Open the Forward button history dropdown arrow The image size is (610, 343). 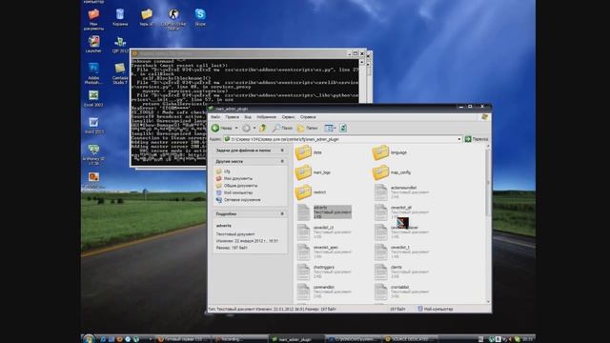coord(254,128)
